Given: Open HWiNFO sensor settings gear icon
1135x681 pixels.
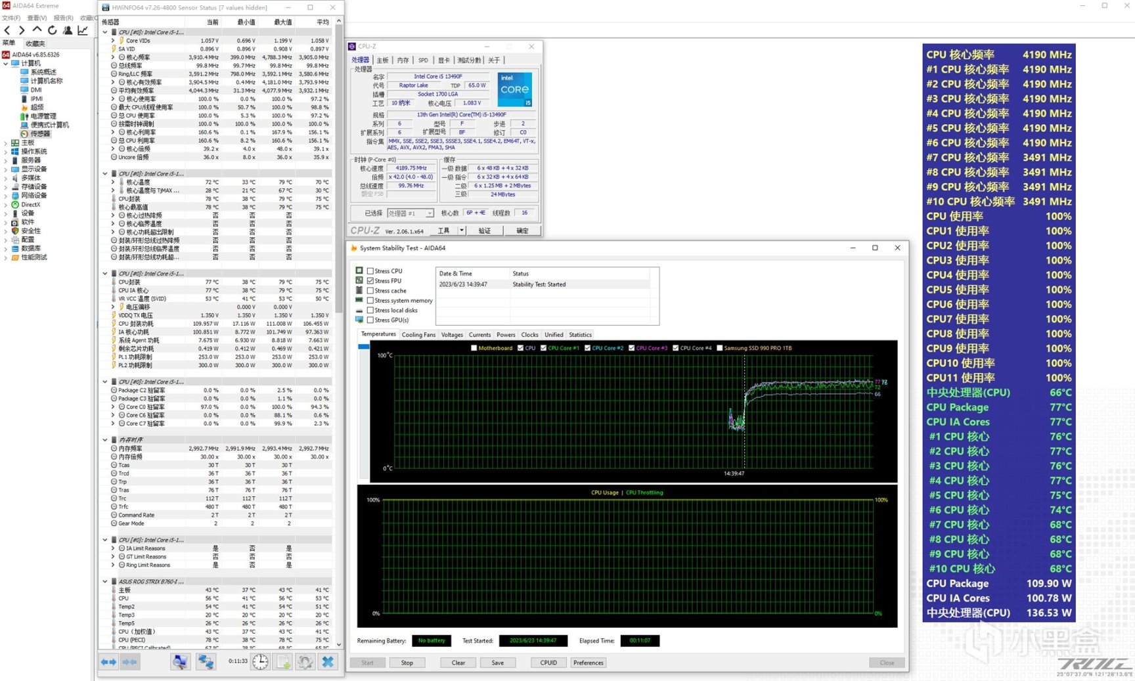Looking at the screenshot, I should [x=305, y=662].
